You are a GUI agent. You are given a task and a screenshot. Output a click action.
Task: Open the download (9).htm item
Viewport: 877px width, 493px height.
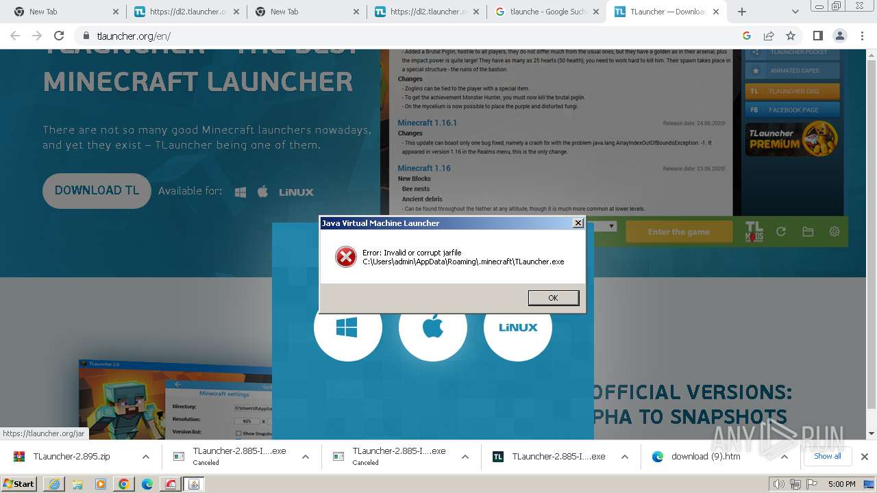[706, 457]
